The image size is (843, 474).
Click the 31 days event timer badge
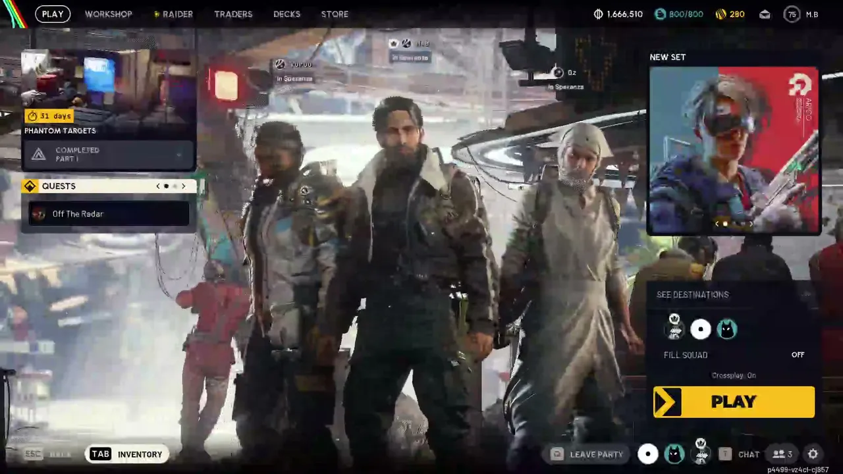(49, 116)
